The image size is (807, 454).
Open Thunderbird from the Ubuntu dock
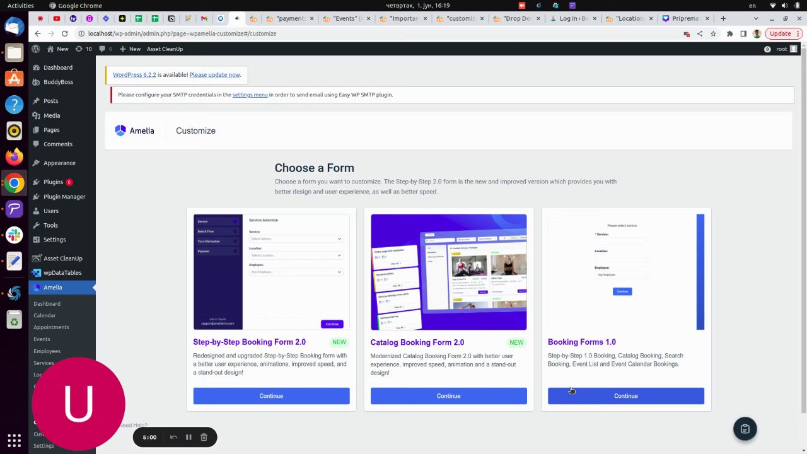pos(14,27)
